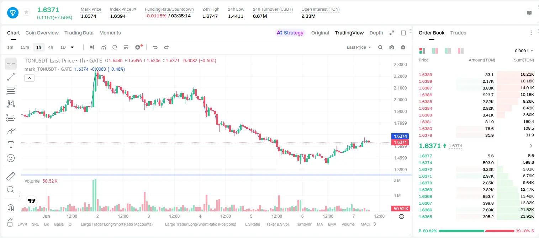Click the AI Strategy button
The image size is (539, 238).
(x=290, y=33)
